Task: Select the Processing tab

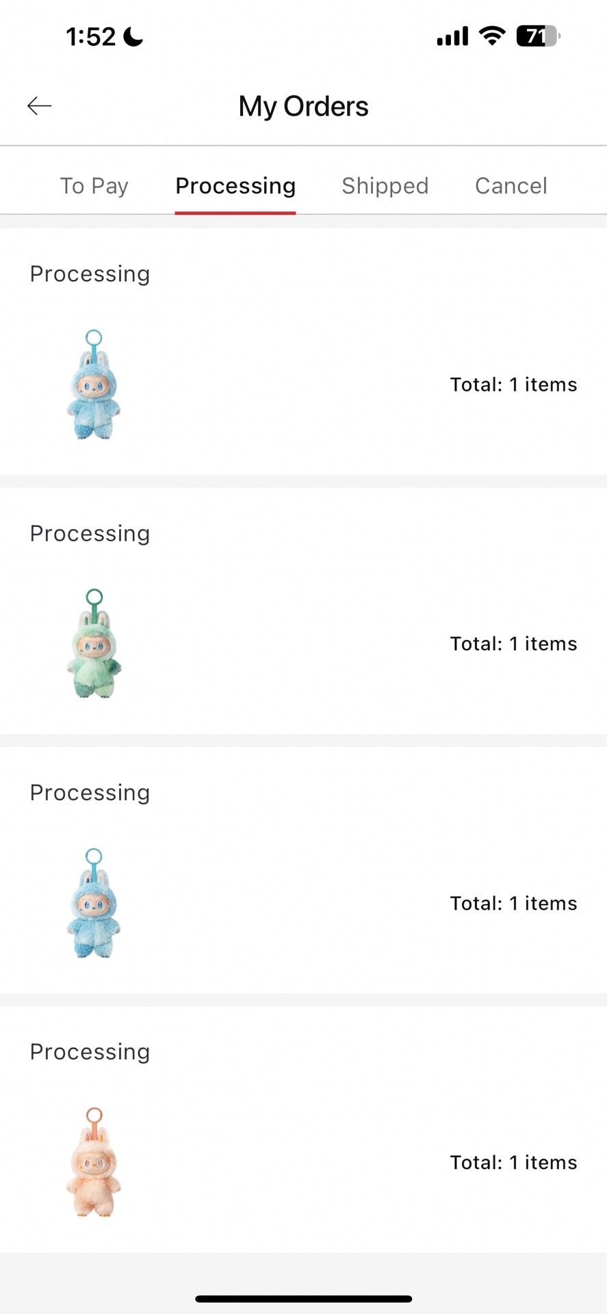Action: pos(235,186)
